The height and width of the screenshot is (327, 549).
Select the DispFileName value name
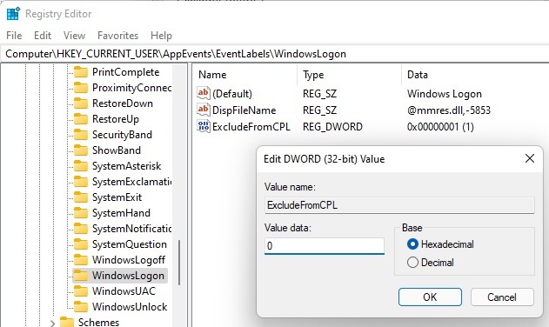pyautogui.click(x=244, y=110)
